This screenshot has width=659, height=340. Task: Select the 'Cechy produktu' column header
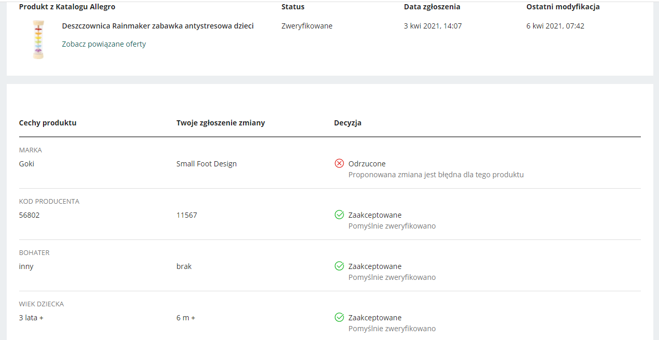click(48, 123)
